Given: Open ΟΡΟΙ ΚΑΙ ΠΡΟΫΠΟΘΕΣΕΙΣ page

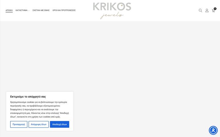Looking at the screenshot, I should pyautogui.click(x=64, y=10).
